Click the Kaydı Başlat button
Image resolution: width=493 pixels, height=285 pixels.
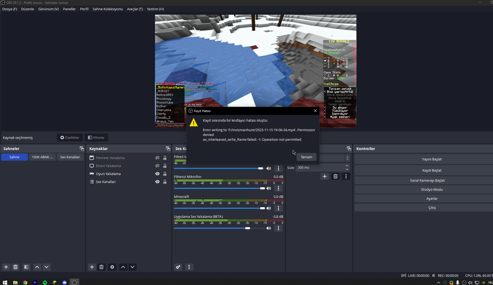(432, 170)
